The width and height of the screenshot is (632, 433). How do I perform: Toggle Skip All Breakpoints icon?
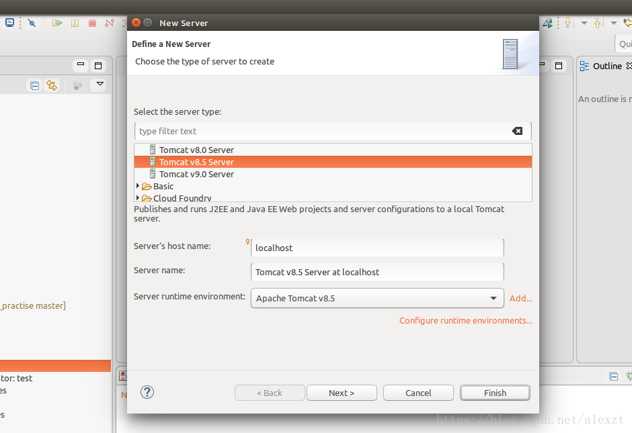[x=32, y=23]
